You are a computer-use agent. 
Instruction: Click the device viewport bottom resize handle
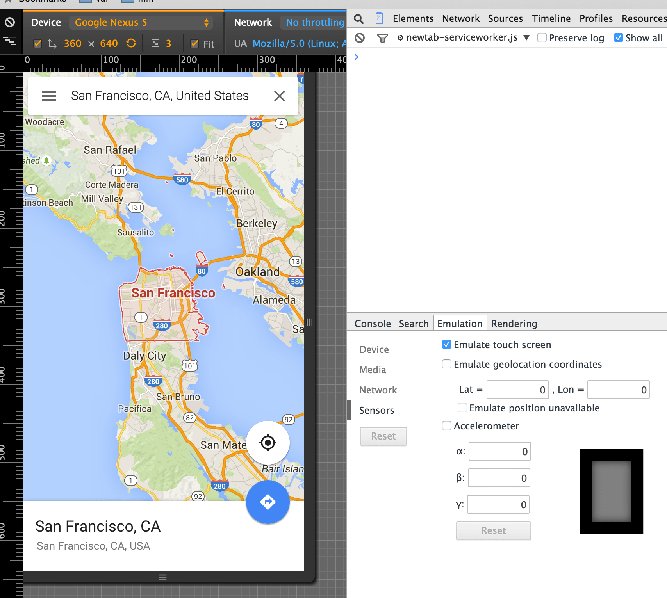pyautogui.click(x=163, y=577)
